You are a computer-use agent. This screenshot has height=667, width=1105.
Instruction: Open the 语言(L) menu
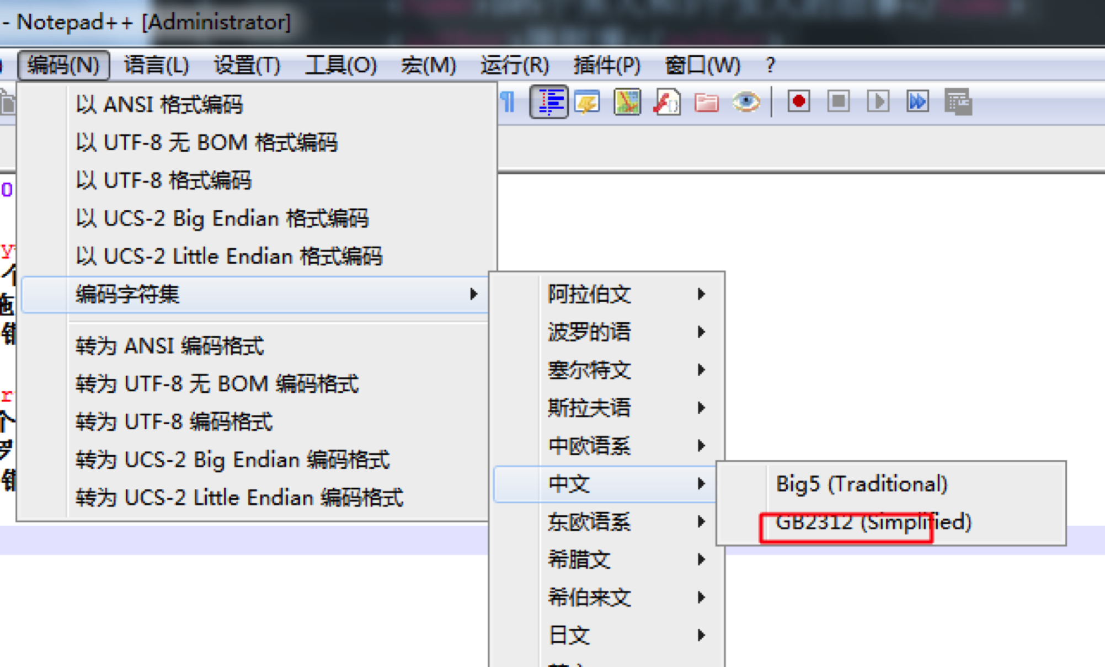[x=156, y=65]
